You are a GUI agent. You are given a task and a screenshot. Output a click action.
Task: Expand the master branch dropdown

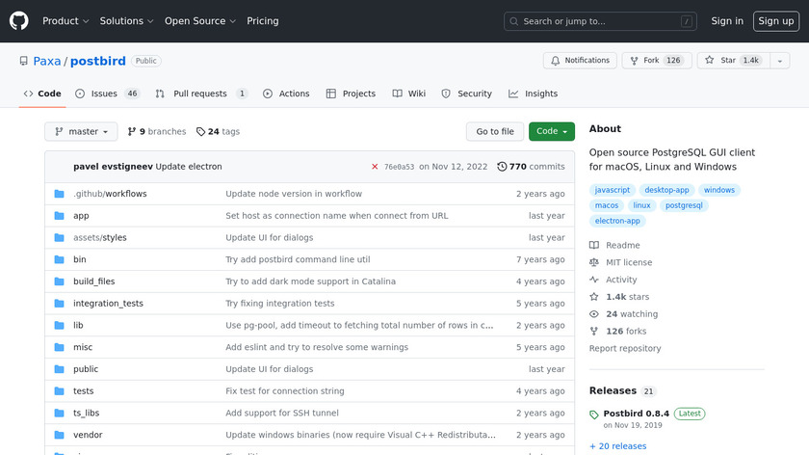[81, 132]
